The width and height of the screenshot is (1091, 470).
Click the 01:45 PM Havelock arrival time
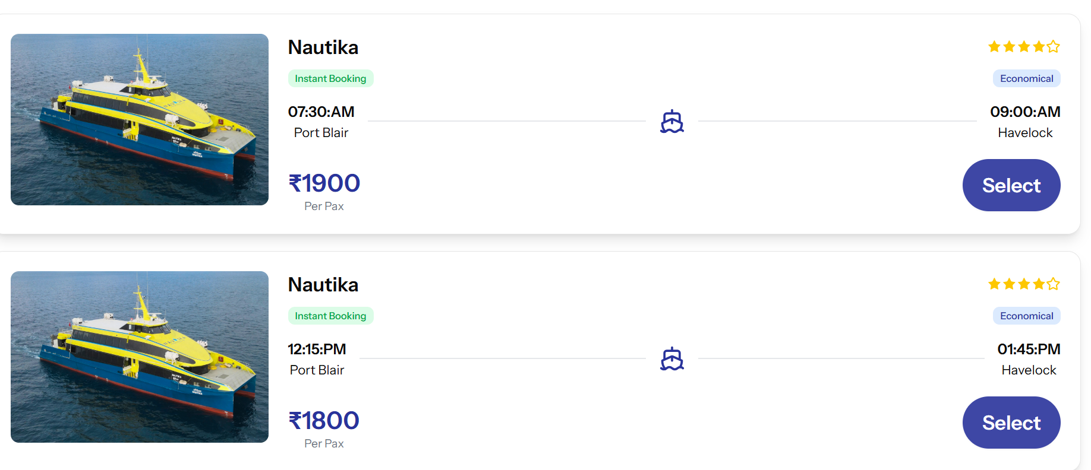(1029, 349)
